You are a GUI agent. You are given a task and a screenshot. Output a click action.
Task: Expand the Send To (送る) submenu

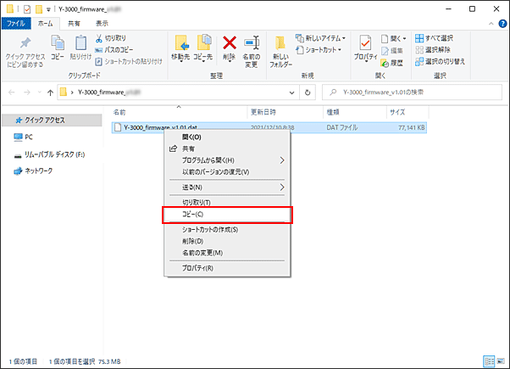(225, 187)
